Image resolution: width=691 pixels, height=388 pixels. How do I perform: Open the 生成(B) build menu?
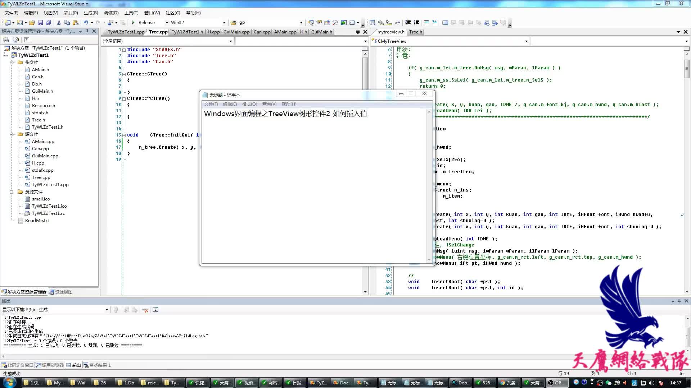(91, 13)
